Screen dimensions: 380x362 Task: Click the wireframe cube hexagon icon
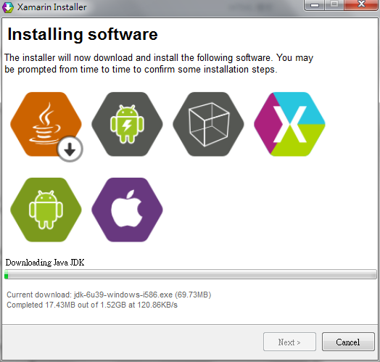pos(208,124)
